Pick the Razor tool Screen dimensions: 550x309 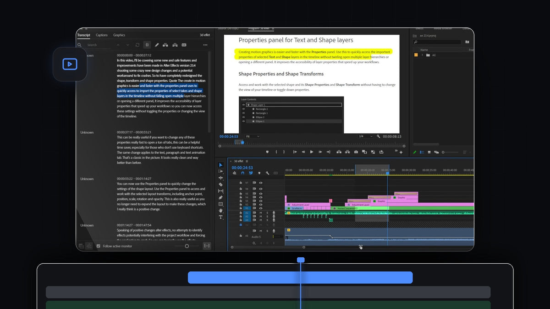(x=220, y=184)
